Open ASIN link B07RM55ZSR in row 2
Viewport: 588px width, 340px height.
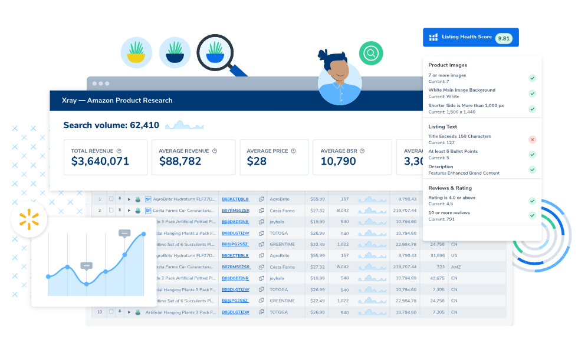235,211
